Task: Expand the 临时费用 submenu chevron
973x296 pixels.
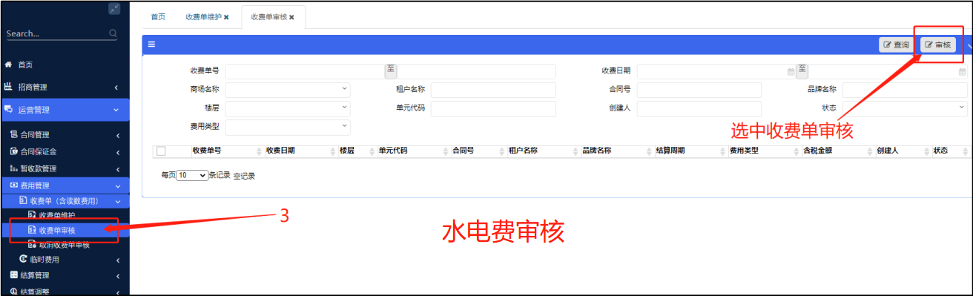Action: [118, 260]
